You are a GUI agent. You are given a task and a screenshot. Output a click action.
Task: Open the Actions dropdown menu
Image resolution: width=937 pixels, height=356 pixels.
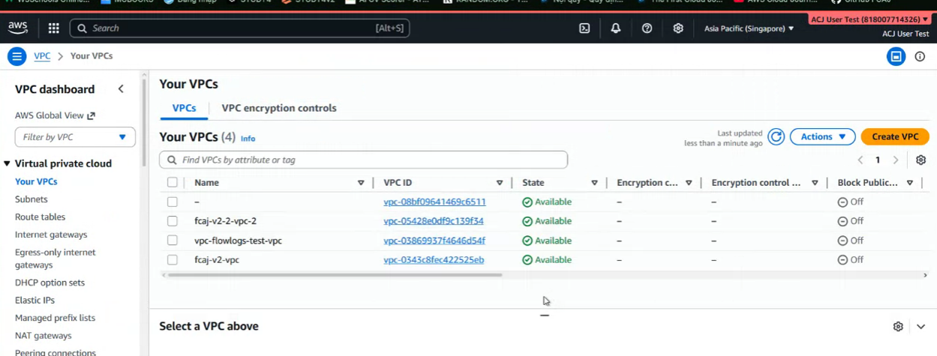(x=822, y=137)
